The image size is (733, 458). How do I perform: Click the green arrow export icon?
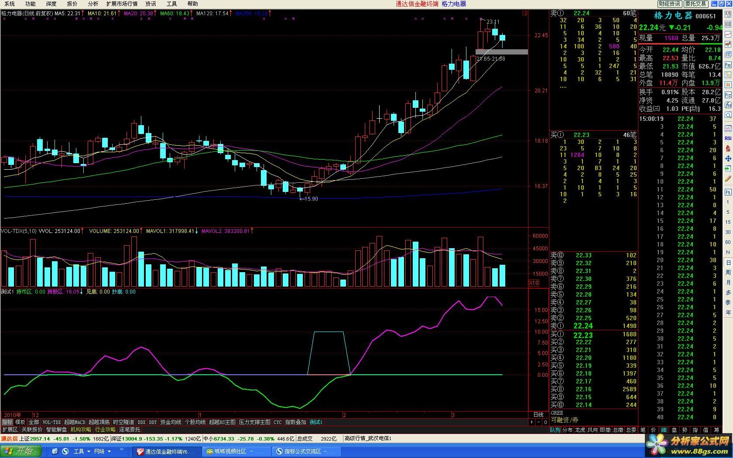[728, 168]
